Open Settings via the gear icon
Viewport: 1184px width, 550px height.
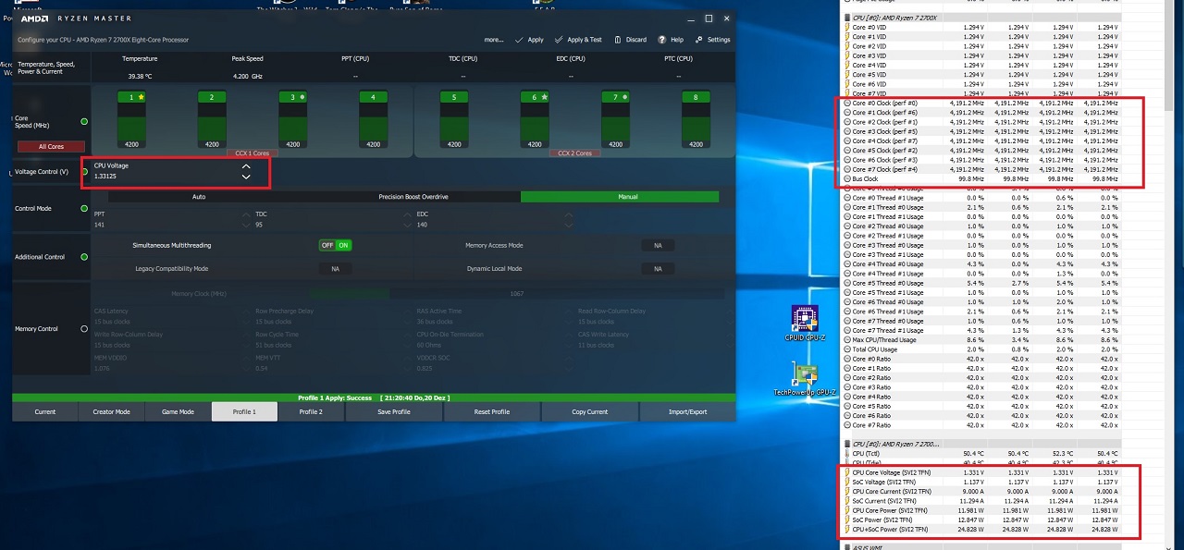pos(699,40)
